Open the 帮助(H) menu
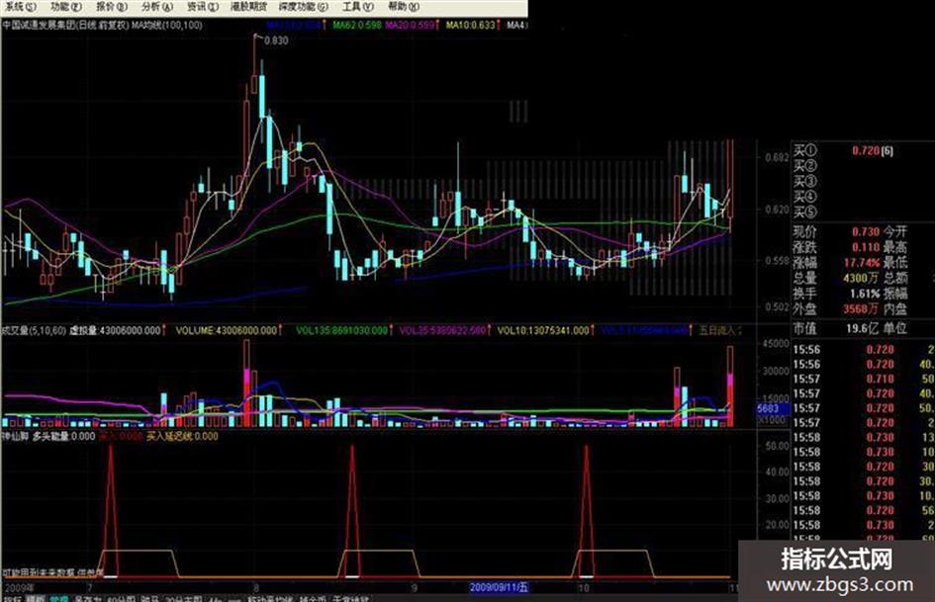The height and width of the screenshot is (602, 935). 403,7
